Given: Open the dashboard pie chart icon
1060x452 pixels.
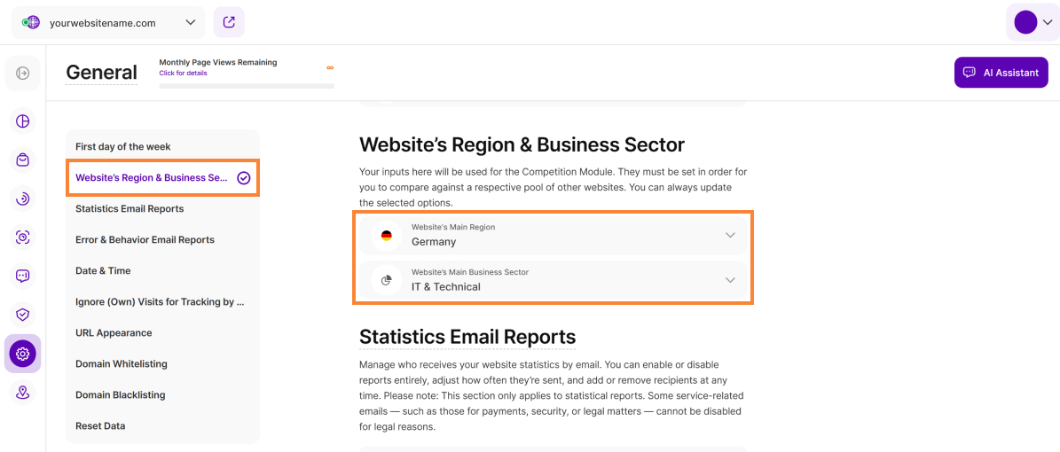Looking at the screenshot, I should [x=23, y=121].
